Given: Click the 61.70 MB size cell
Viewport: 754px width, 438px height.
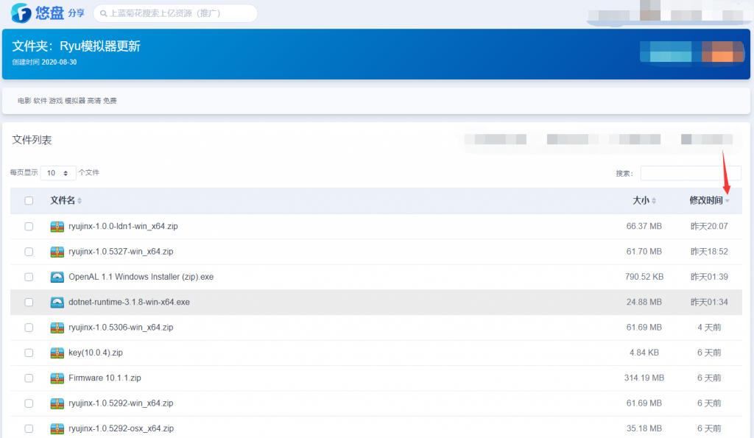Looking at the screenshot, I should click(x=644, y=252).
